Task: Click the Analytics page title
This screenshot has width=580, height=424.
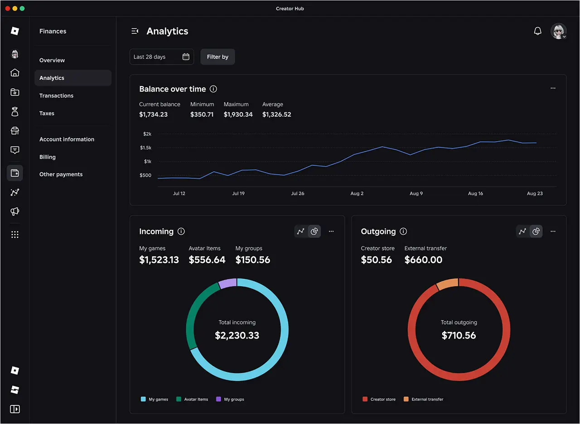Action: pyautogui.click(x=167, y=31)
